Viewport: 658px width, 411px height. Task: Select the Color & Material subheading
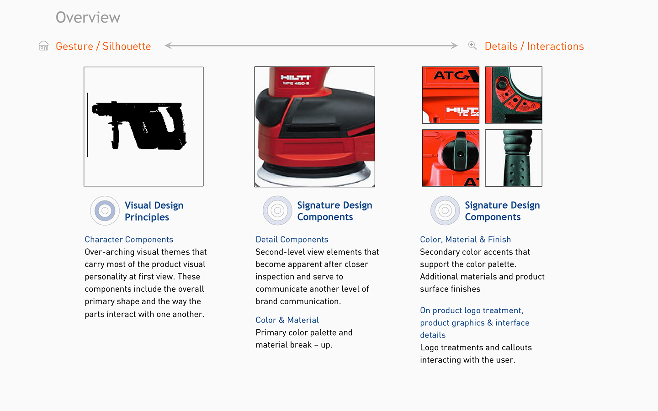287,320
